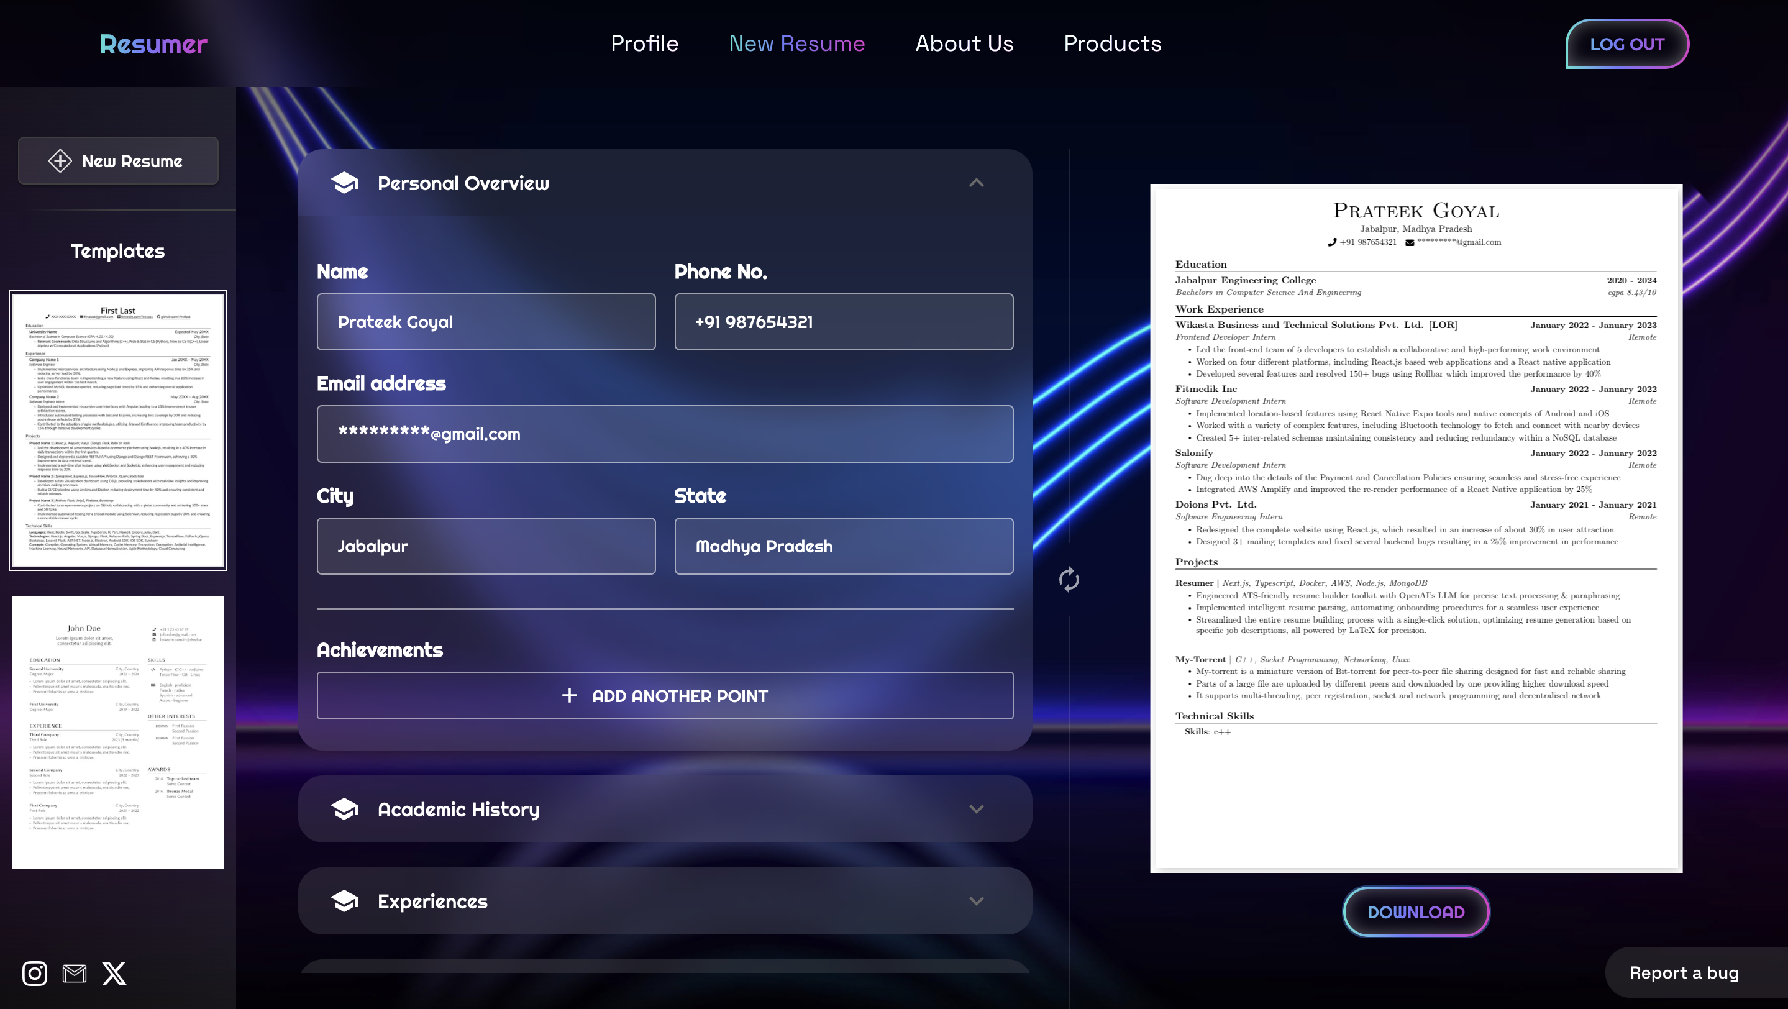
Task: Click ADD ANOTHER POINT under Achievements
Action: (x=664, y=695)
